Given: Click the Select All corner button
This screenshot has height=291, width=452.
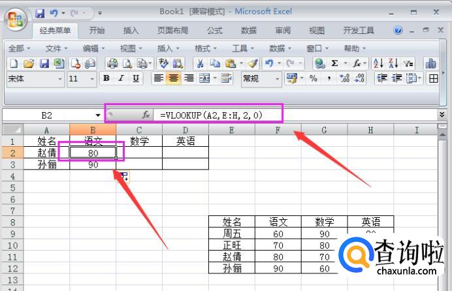Looking at the screenshot, I should pos(12,130).
